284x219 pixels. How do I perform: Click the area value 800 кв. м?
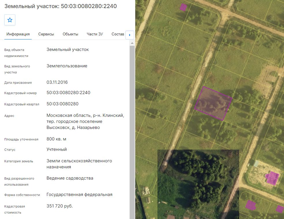pyautogui.click(x=56, y=139)
